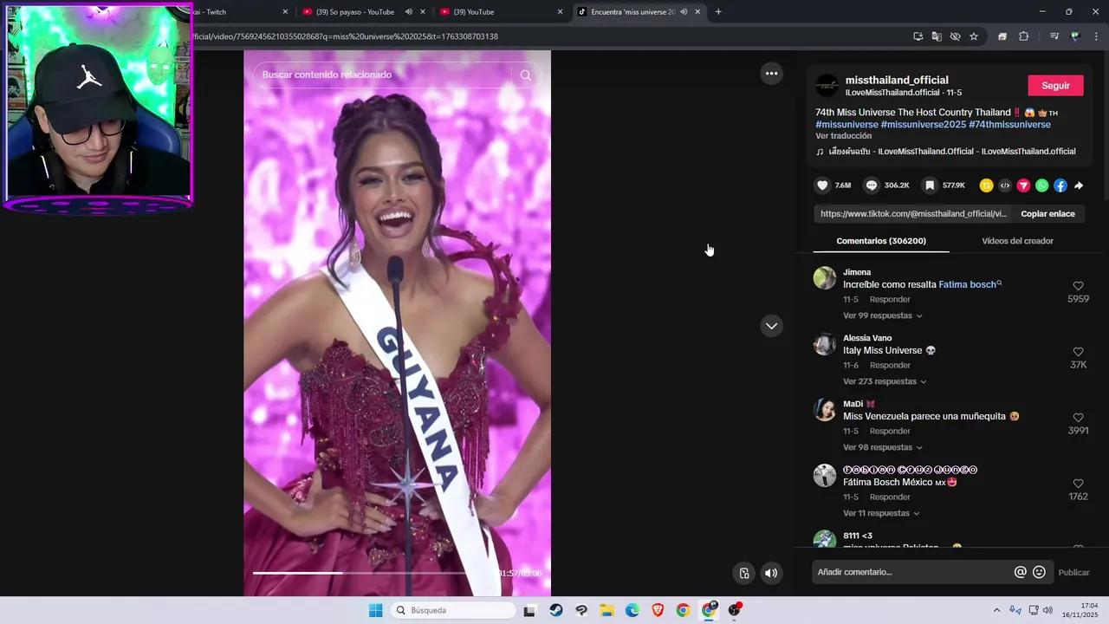Expand Ver 273 respuestas under Alessia Vano

point(885,381)
